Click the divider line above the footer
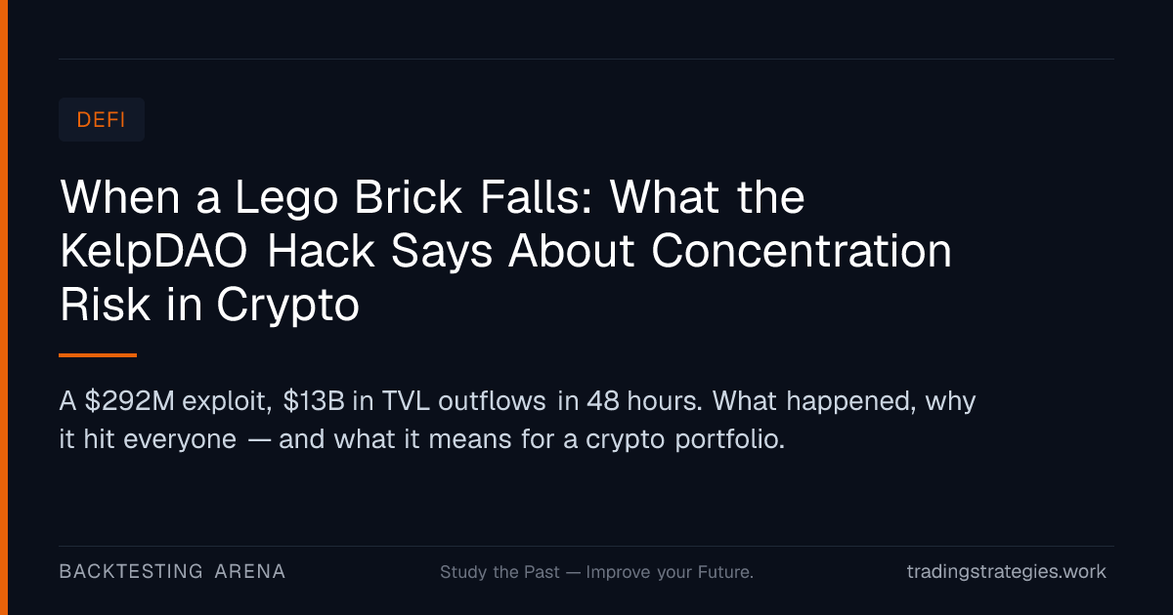This screenshot has height=615, width=1173. click(x=586, y=546)
